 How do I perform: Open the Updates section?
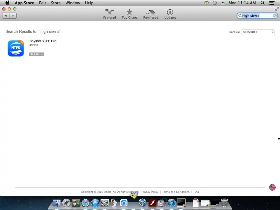(x=170, y=14)
